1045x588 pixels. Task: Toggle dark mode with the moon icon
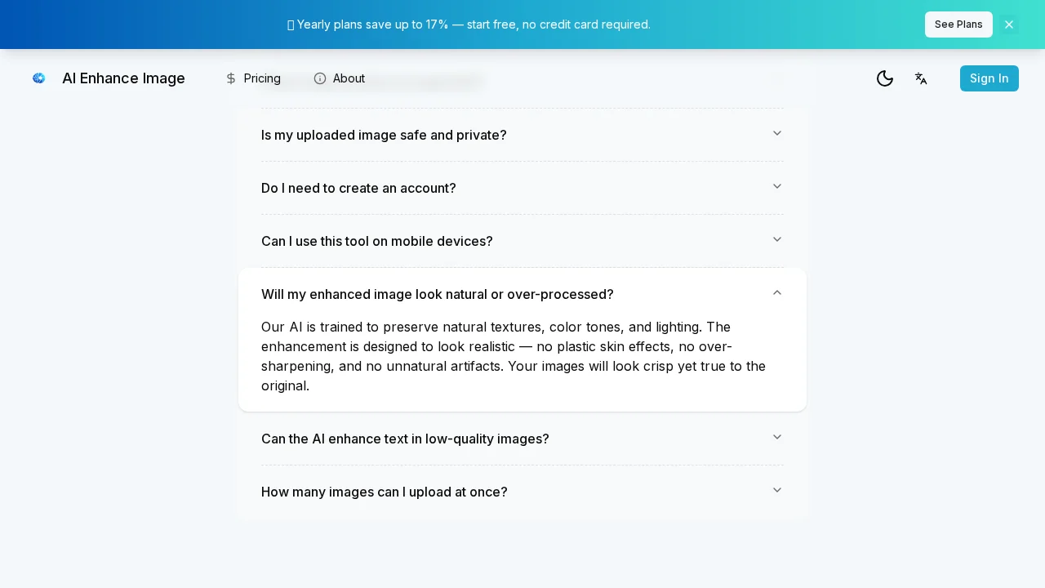point(885,78)
